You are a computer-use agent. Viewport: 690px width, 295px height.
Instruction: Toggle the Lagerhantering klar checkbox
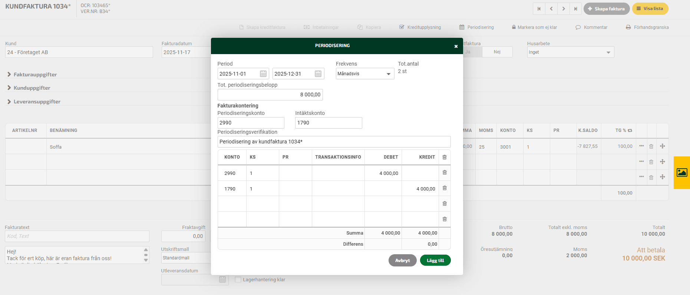point(238,280)
